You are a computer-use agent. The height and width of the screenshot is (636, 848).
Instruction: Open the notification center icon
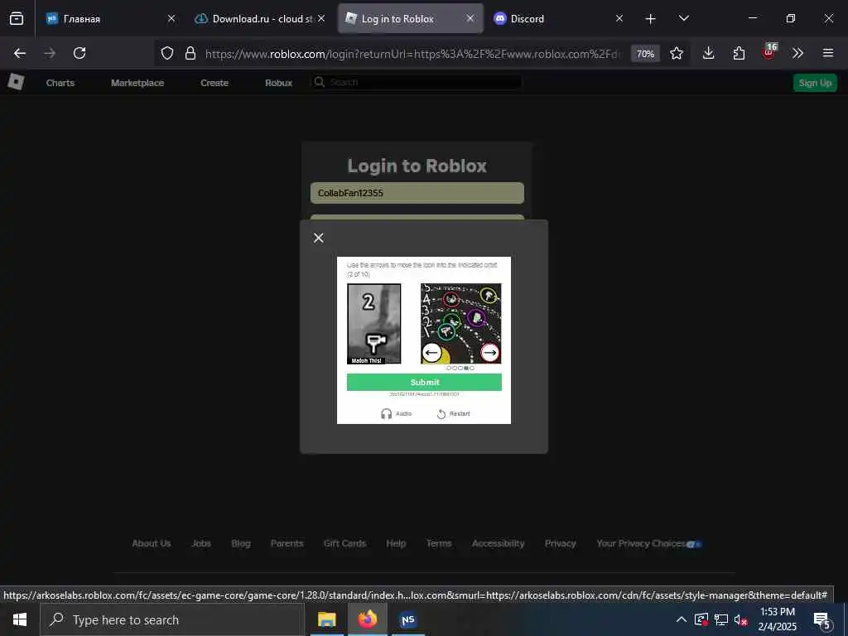(x=821, y=620)
